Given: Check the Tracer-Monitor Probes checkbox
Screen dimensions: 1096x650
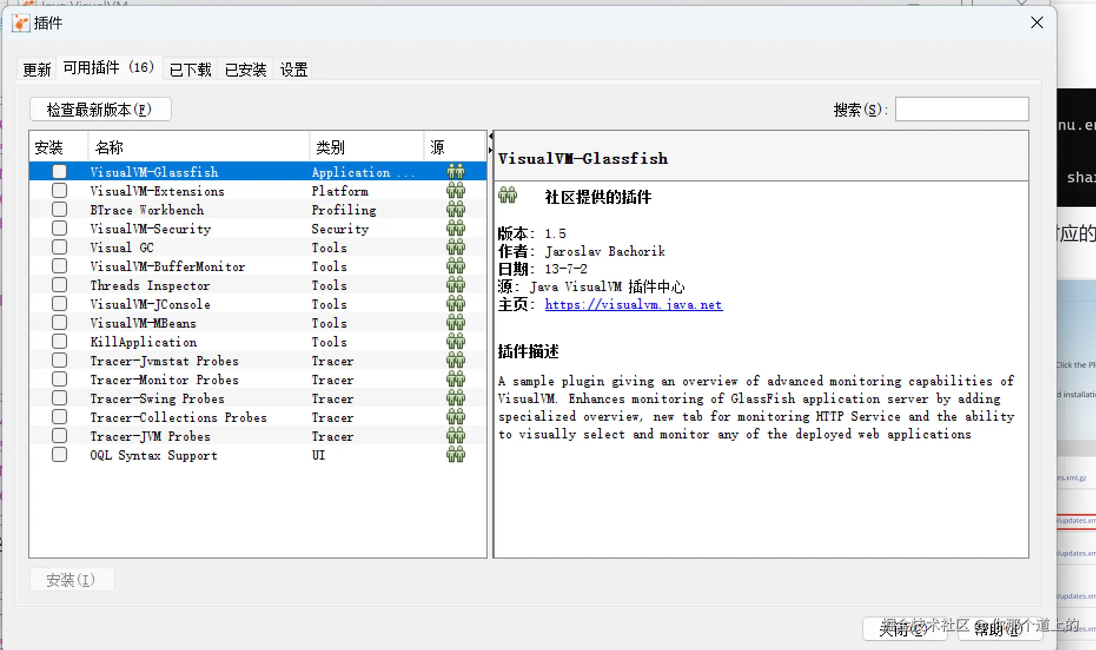Looking at the screenshot, I should pyautogui.click(x=59, y=379).
